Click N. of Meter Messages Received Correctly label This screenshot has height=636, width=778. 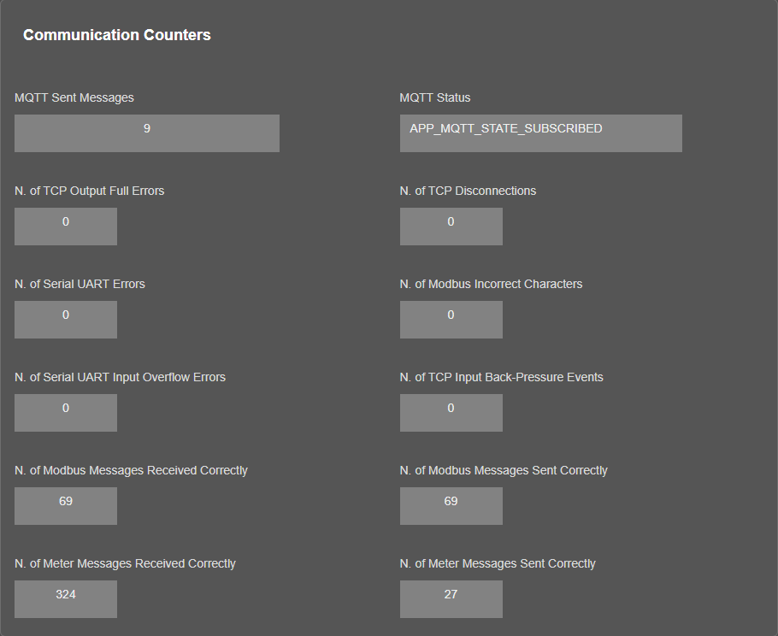click(125, 564)
